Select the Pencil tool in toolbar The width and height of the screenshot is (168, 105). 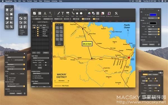pyautogui.click(x=59, y=13)
